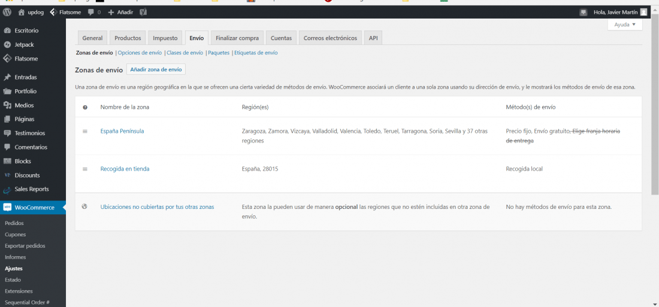659x307 pixels.
Task: Open the WordPress logo menu
Action: click(7, 12)
